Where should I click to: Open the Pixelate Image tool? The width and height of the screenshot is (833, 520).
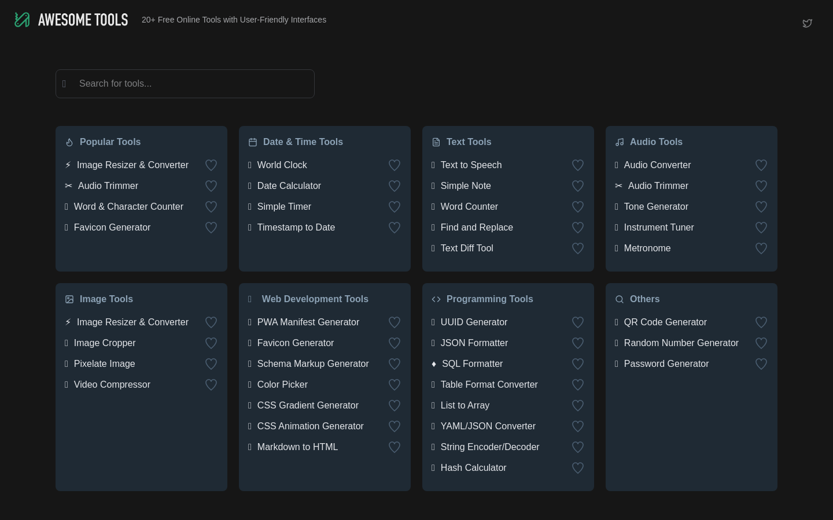point(105,364)
